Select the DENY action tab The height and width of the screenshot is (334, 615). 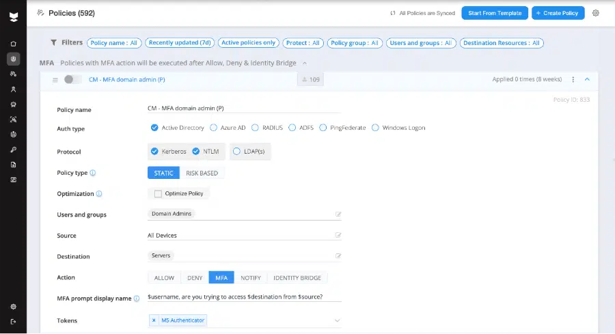(x=194, y=278)
